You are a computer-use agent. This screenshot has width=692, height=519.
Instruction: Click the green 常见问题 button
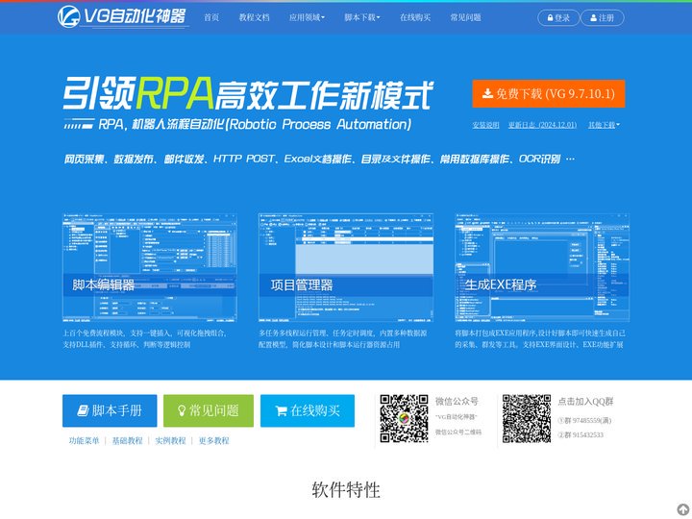pyautogui.click(x=209, y=410)
